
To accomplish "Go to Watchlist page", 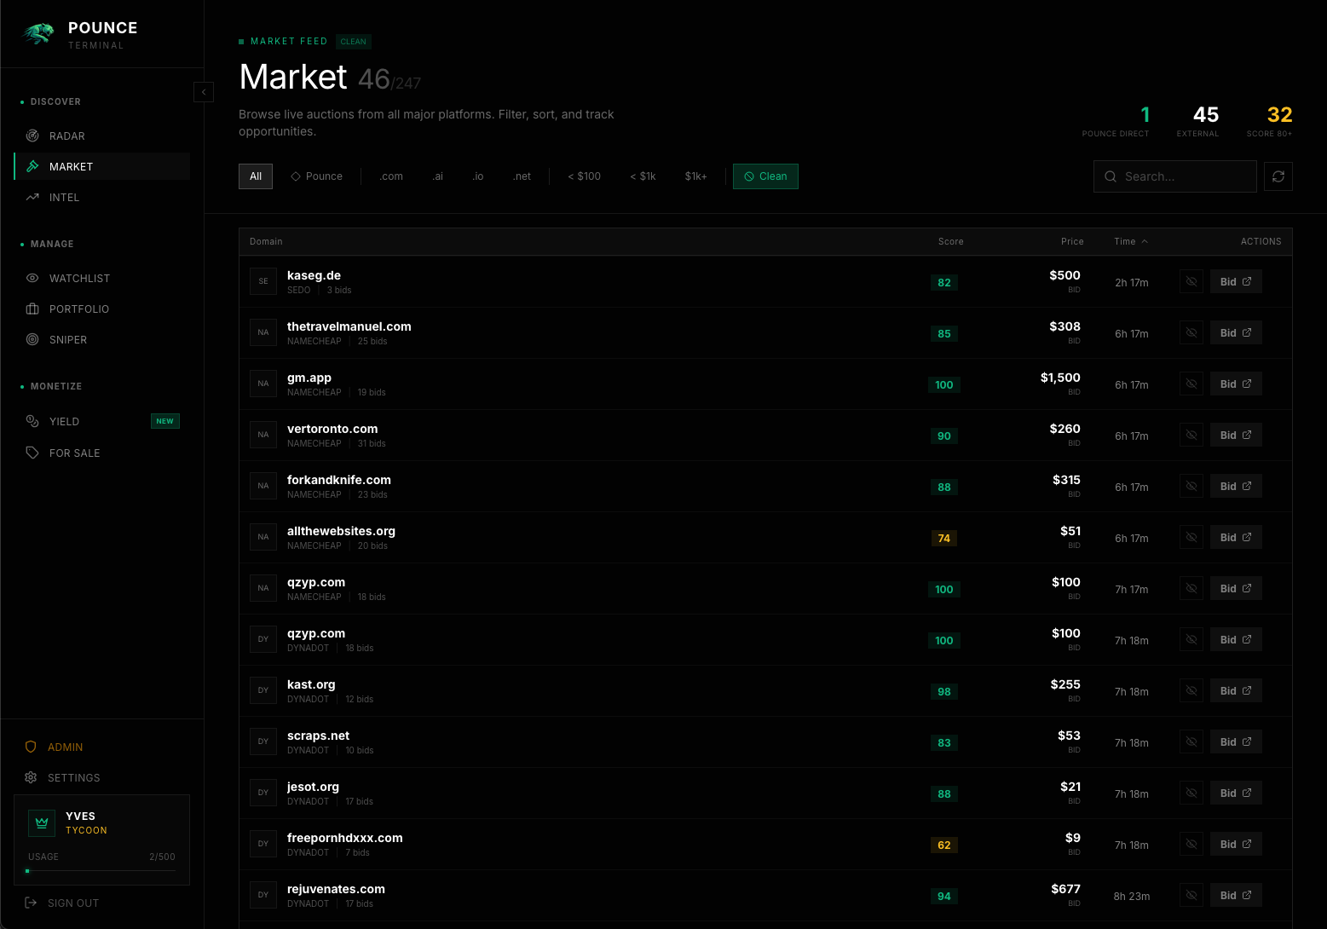I will click(x=101, y=278).
